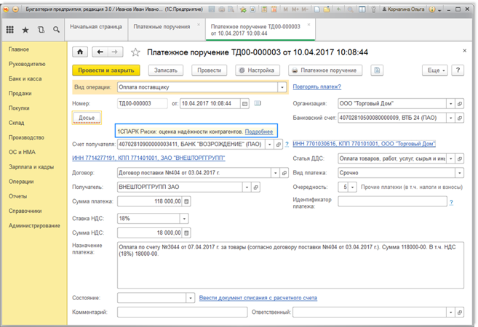Expand the Вид платежа dropdown arrow
478x327 pixels.
coord(459,173)
